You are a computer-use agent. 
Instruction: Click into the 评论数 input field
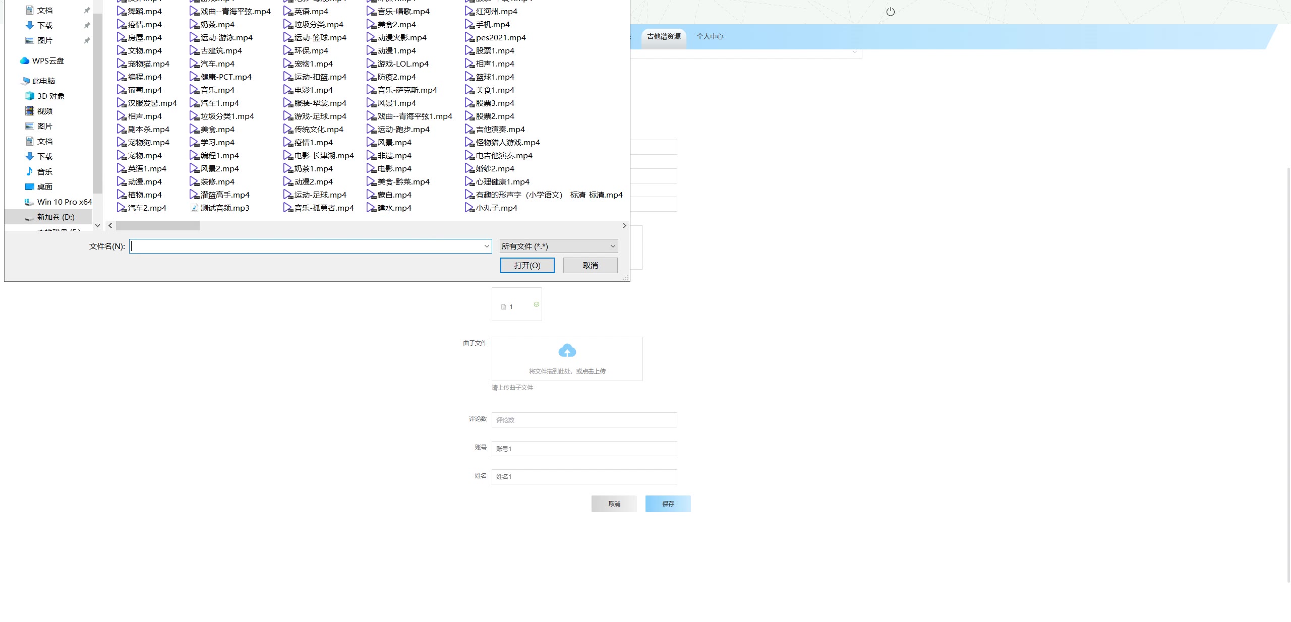584,420
